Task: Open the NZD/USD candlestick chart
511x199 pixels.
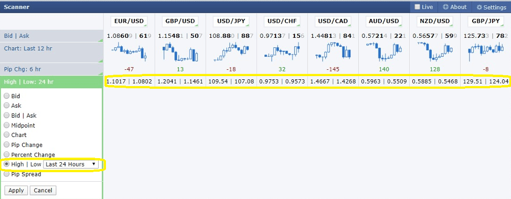Action: click(x=435, y=51)
